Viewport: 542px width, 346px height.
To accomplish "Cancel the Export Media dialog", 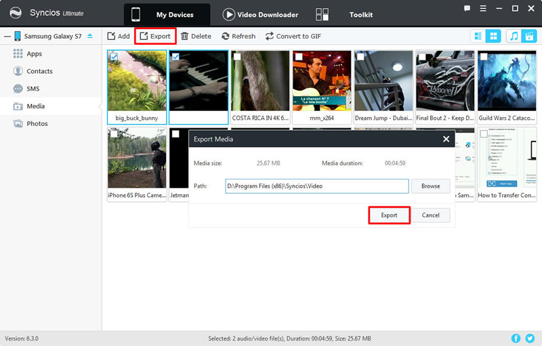I will [431, 215].
